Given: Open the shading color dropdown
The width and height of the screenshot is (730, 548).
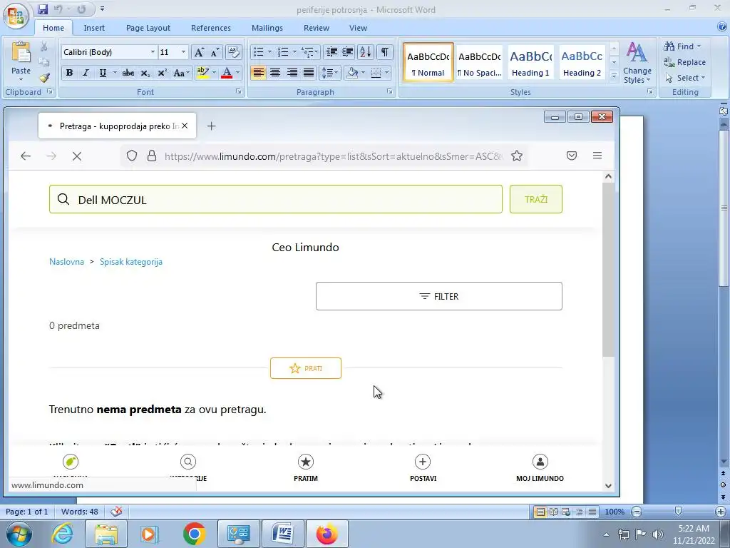Looking at the screenshot, I should coord(363,73).
